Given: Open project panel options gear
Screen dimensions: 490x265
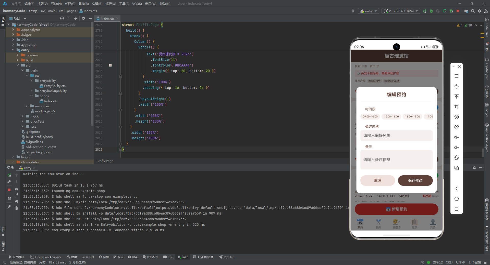Looking at the screenshot, I should coord(84,18).
